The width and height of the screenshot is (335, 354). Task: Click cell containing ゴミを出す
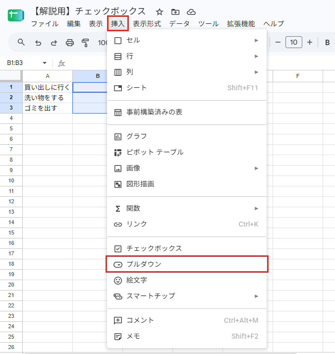[x=48, y=108]
